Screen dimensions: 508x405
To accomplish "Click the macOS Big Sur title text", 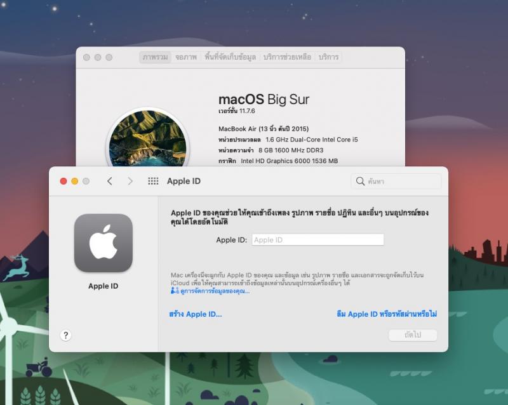I will [264, 100].
